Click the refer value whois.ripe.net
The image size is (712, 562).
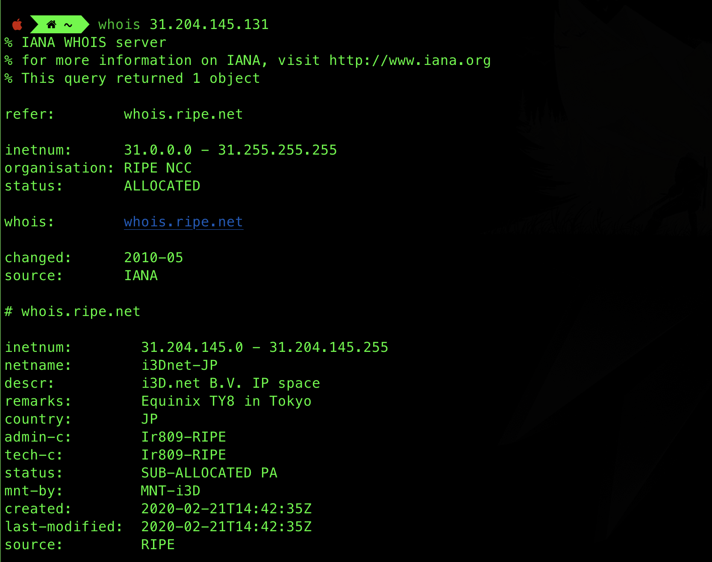click(x=183, y=114)
